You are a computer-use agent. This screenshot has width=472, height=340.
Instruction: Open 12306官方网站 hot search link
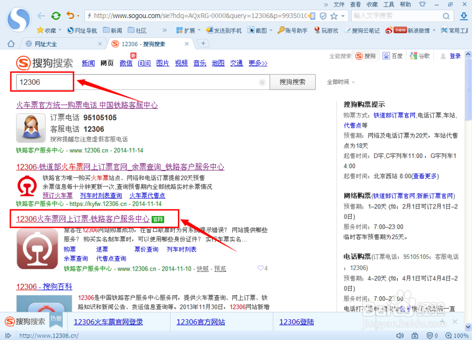[x=201, y=322]
